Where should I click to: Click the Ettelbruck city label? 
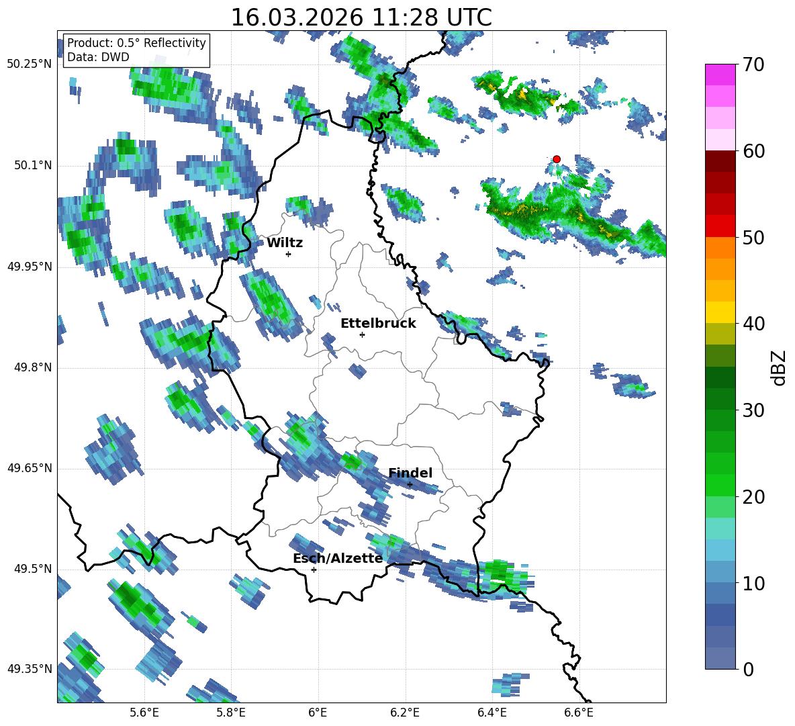pyautogui.click(x=378, y=324)
